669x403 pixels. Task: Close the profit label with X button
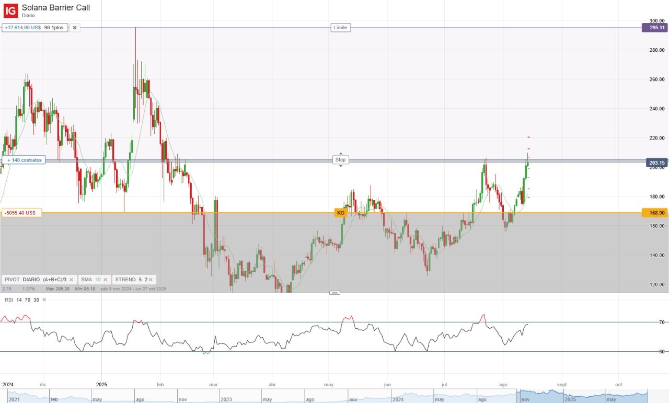[75, 28]
